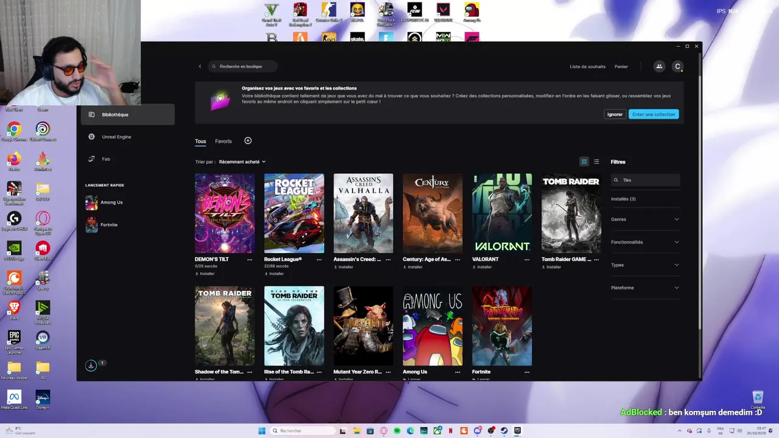Quick launch Fortnite from sidebar
The image size is (779, 438).
coord(102,225)
